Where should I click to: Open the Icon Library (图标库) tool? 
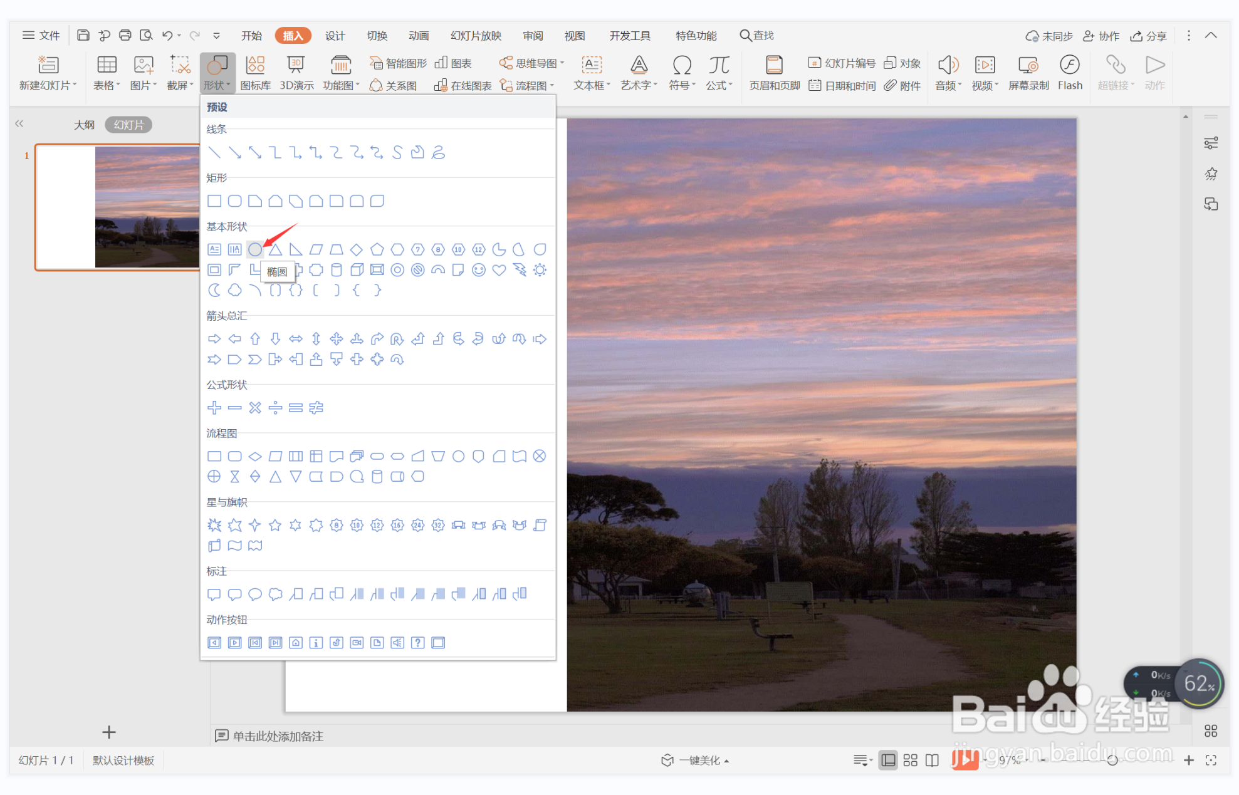pos(255,73)
